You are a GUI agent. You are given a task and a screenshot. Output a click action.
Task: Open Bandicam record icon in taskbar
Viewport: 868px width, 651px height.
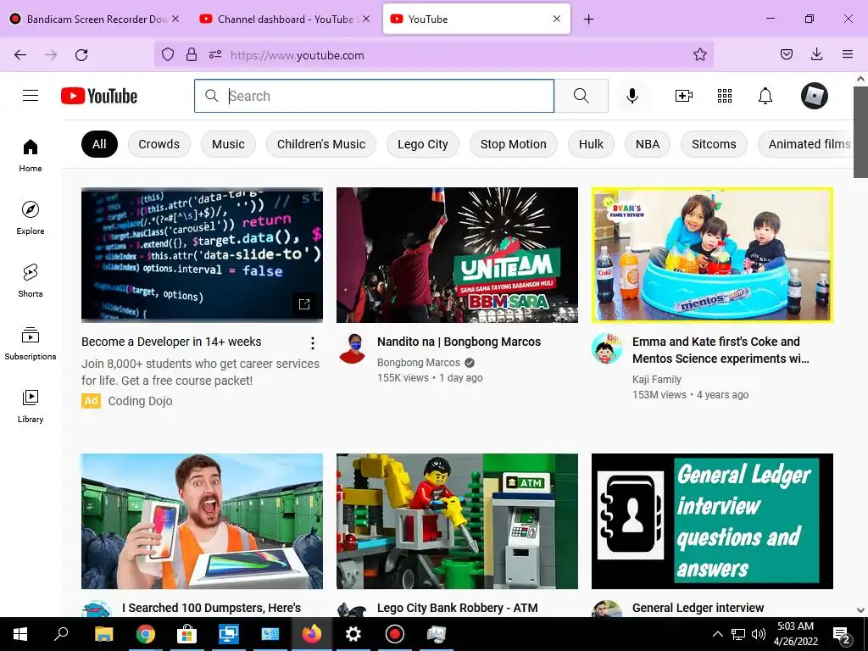coord(395,634)
